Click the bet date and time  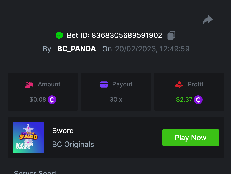(152, 49)
